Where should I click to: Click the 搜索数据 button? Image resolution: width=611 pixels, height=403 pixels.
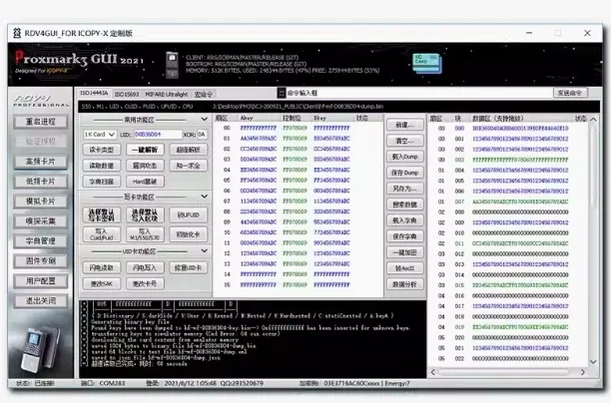click(405, 204)
